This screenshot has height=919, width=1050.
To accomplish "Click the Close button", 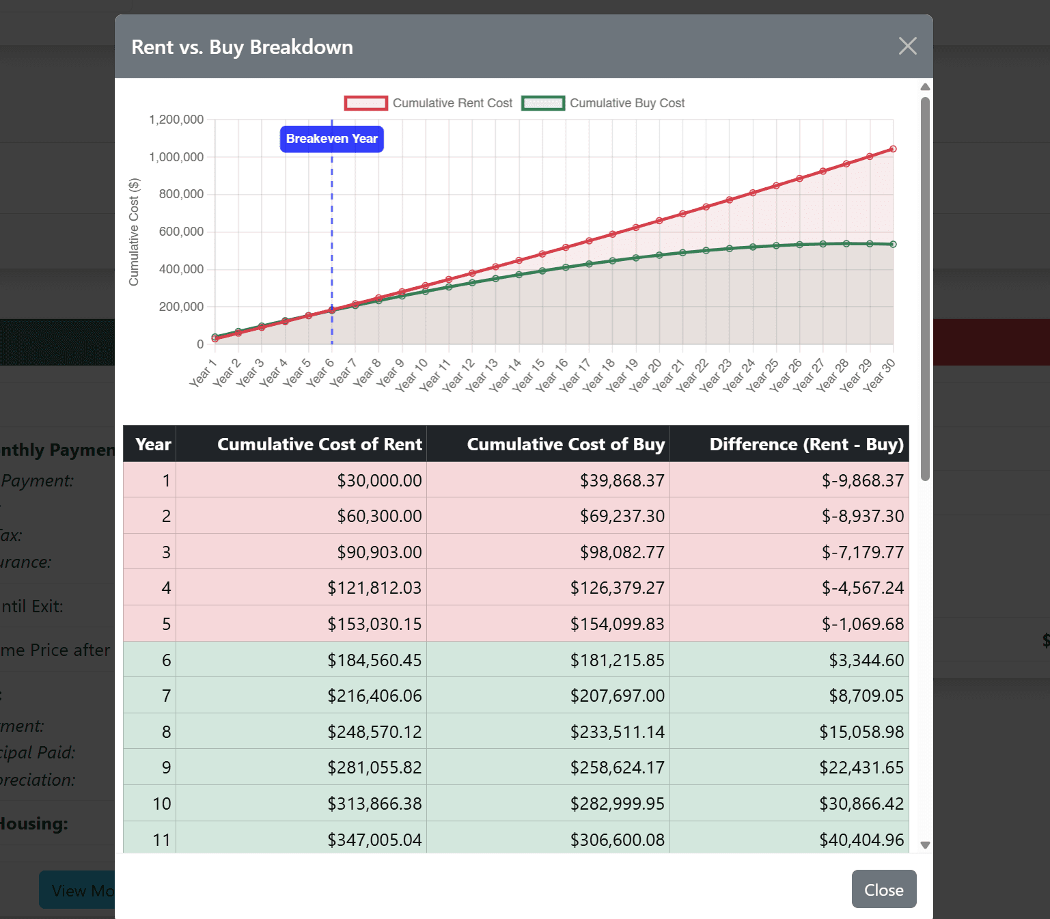I will (x=883, y=889).
